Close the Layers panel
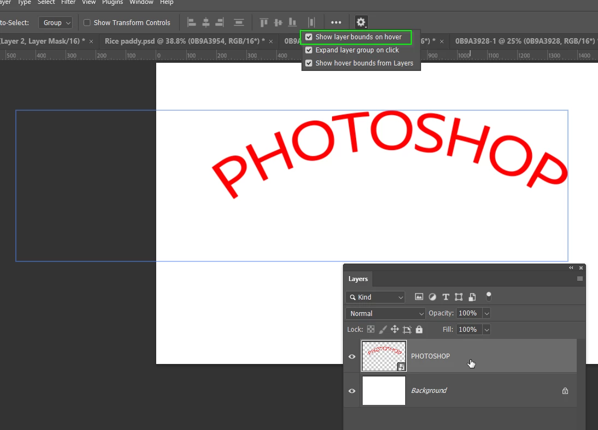Screen dimensions: 598x430 coord(581,267)
